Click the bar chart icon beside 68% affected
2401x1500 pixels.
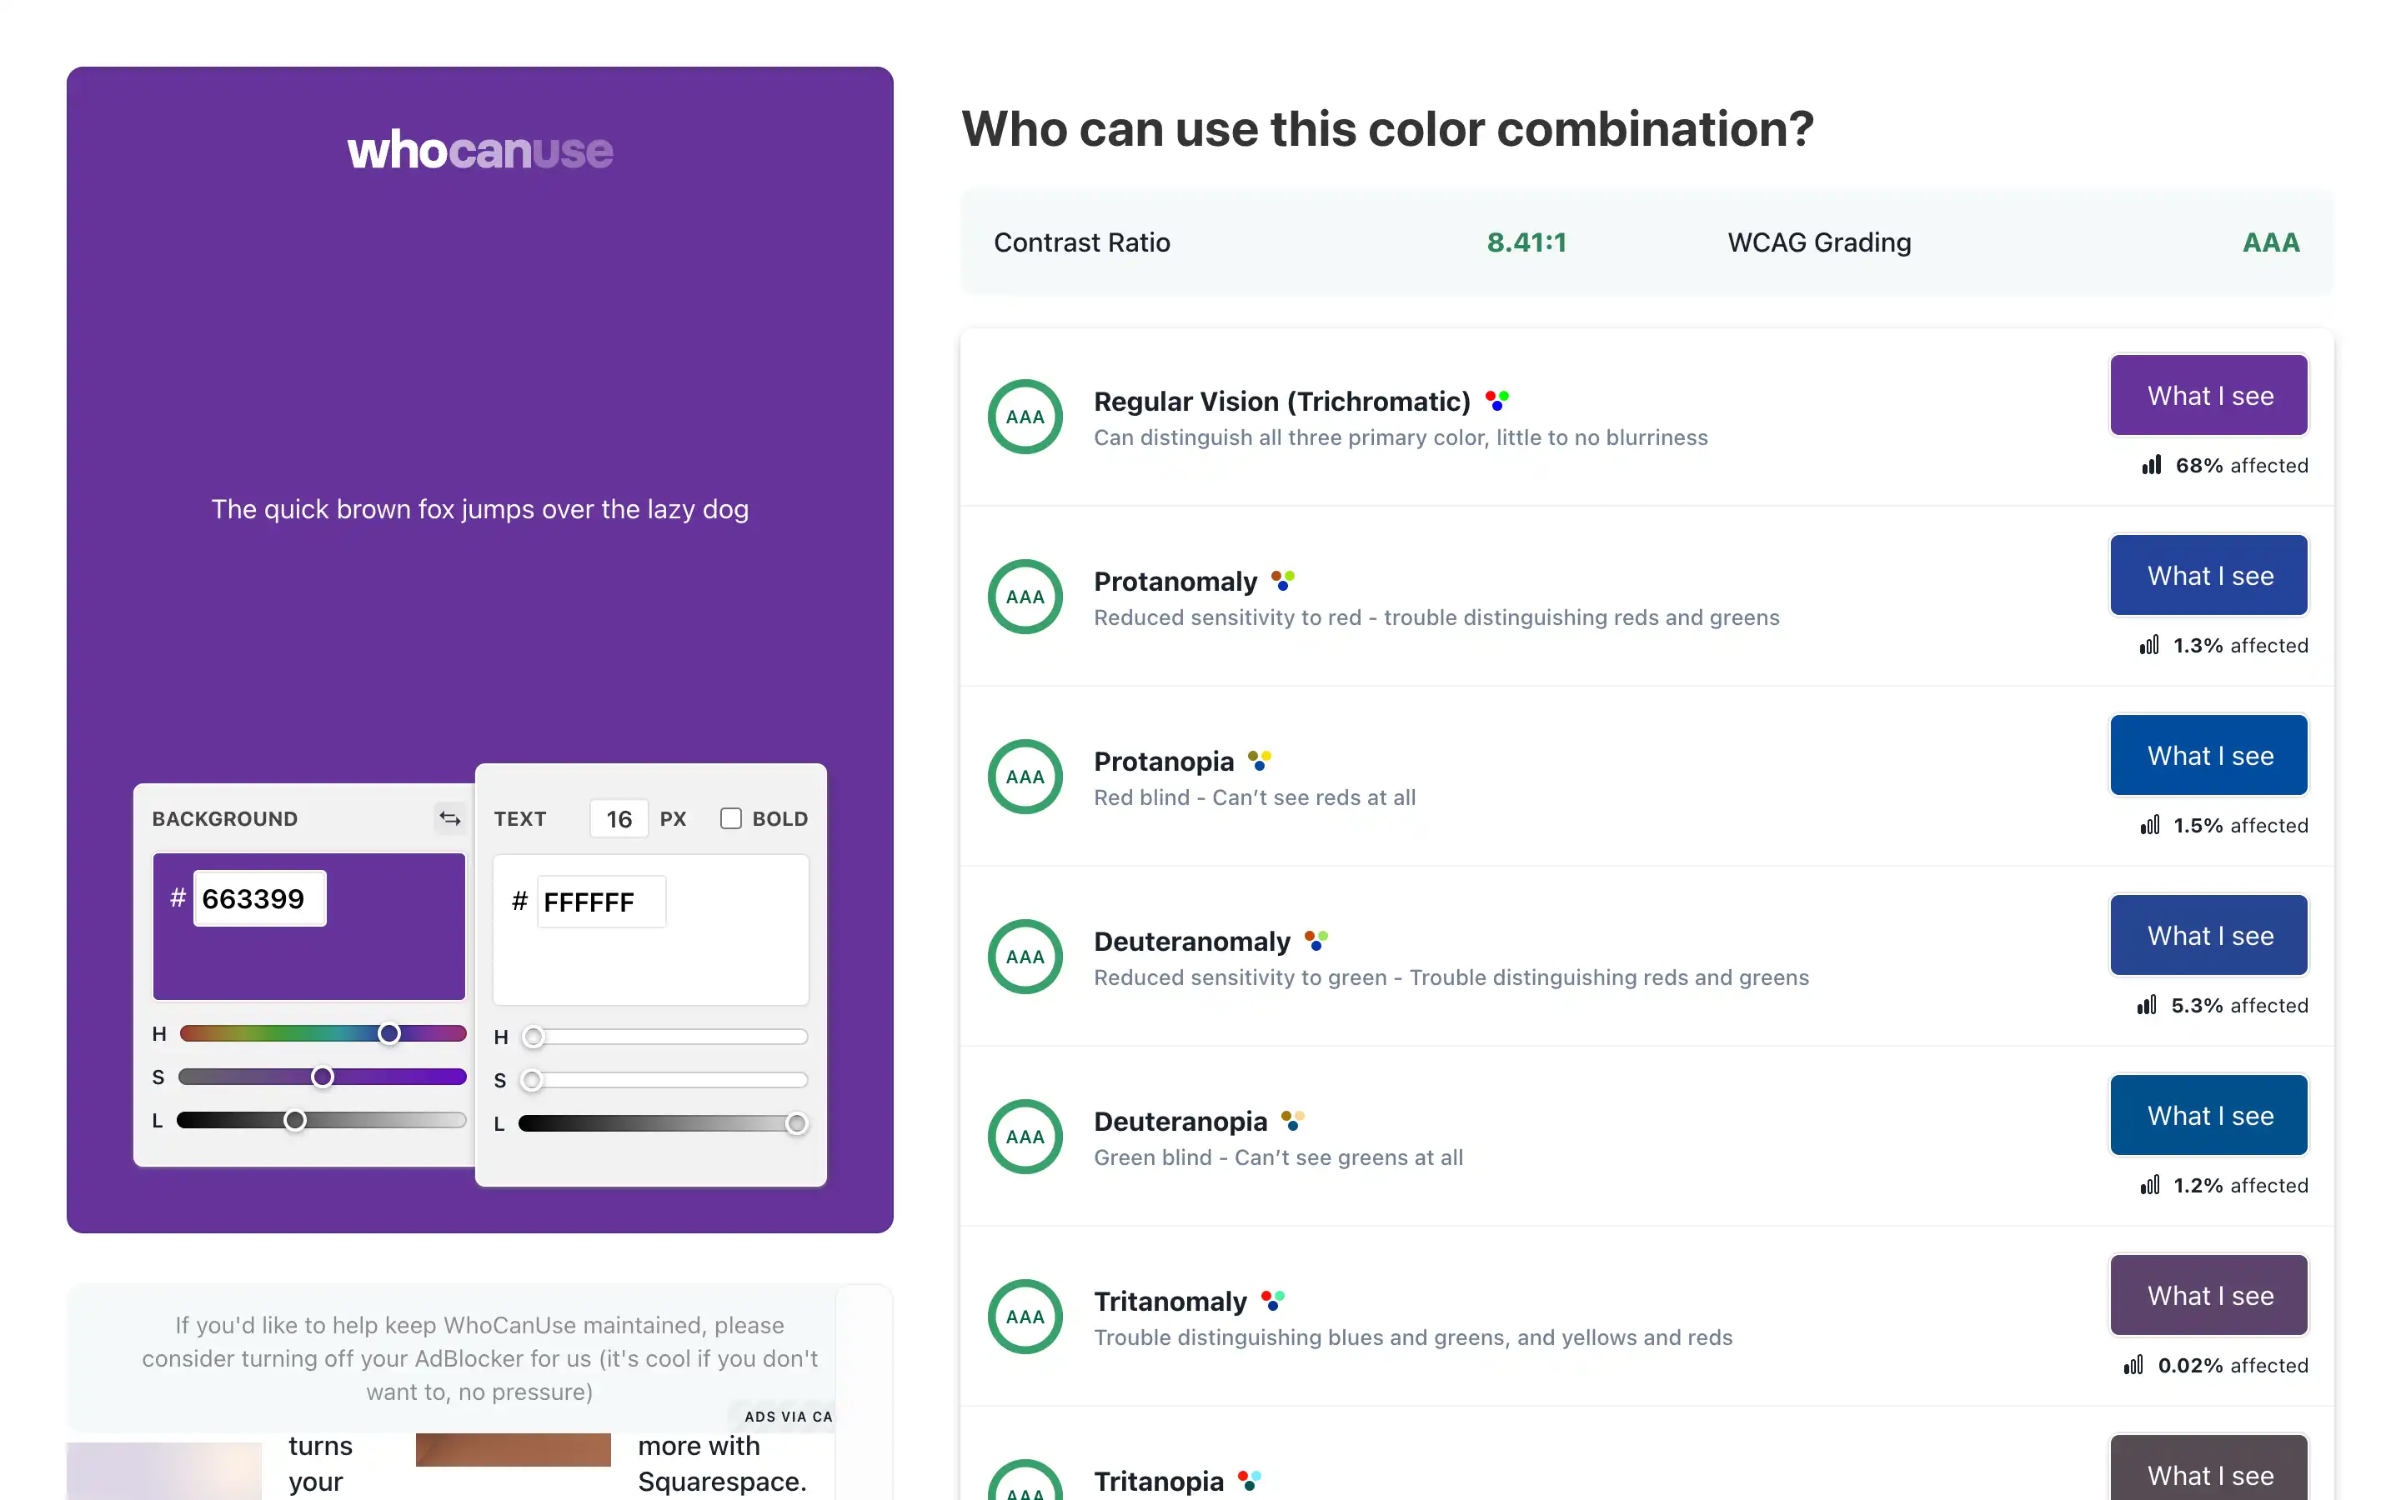pyautogui.click(x=2151, y=465)
